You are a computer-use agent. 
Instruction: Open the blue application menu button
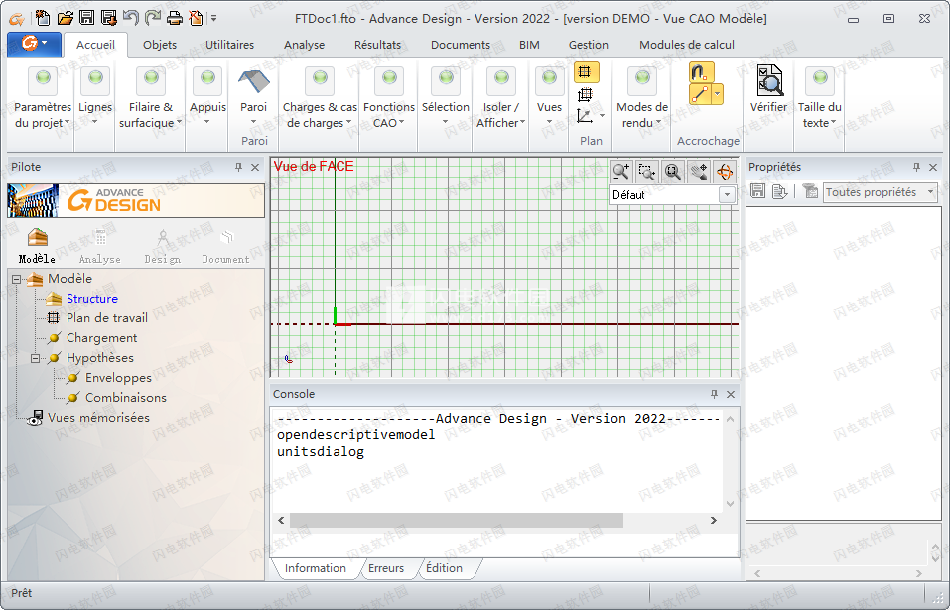34,44
